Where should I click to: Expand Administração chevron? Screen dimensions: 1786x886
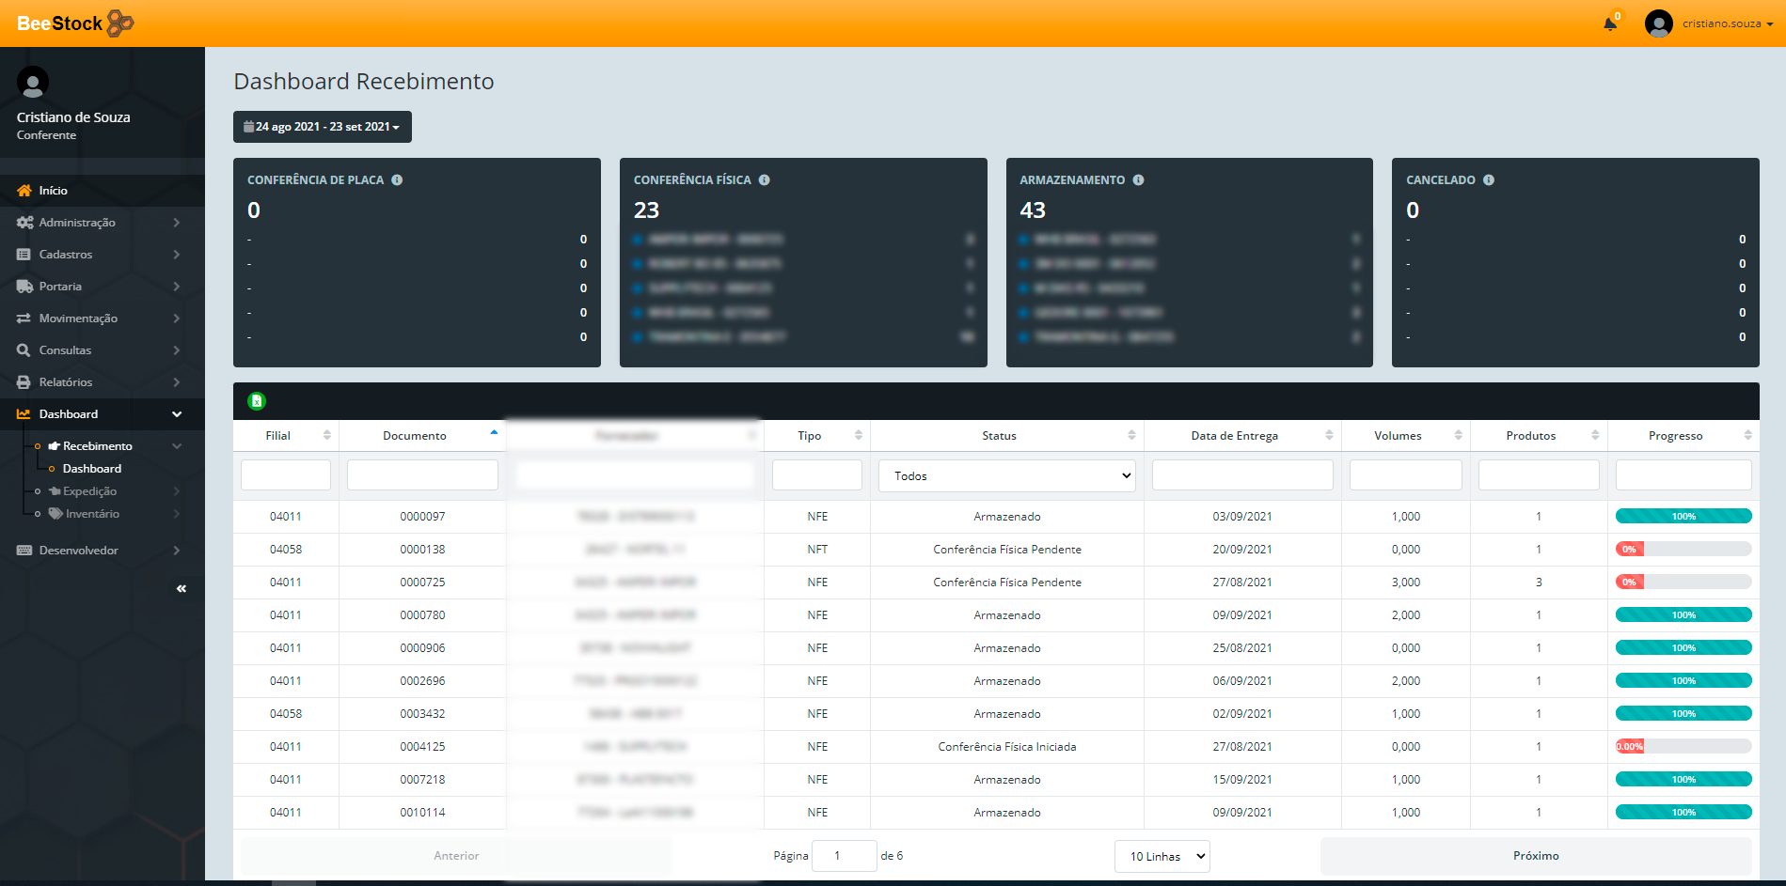(x=177, y=223)
